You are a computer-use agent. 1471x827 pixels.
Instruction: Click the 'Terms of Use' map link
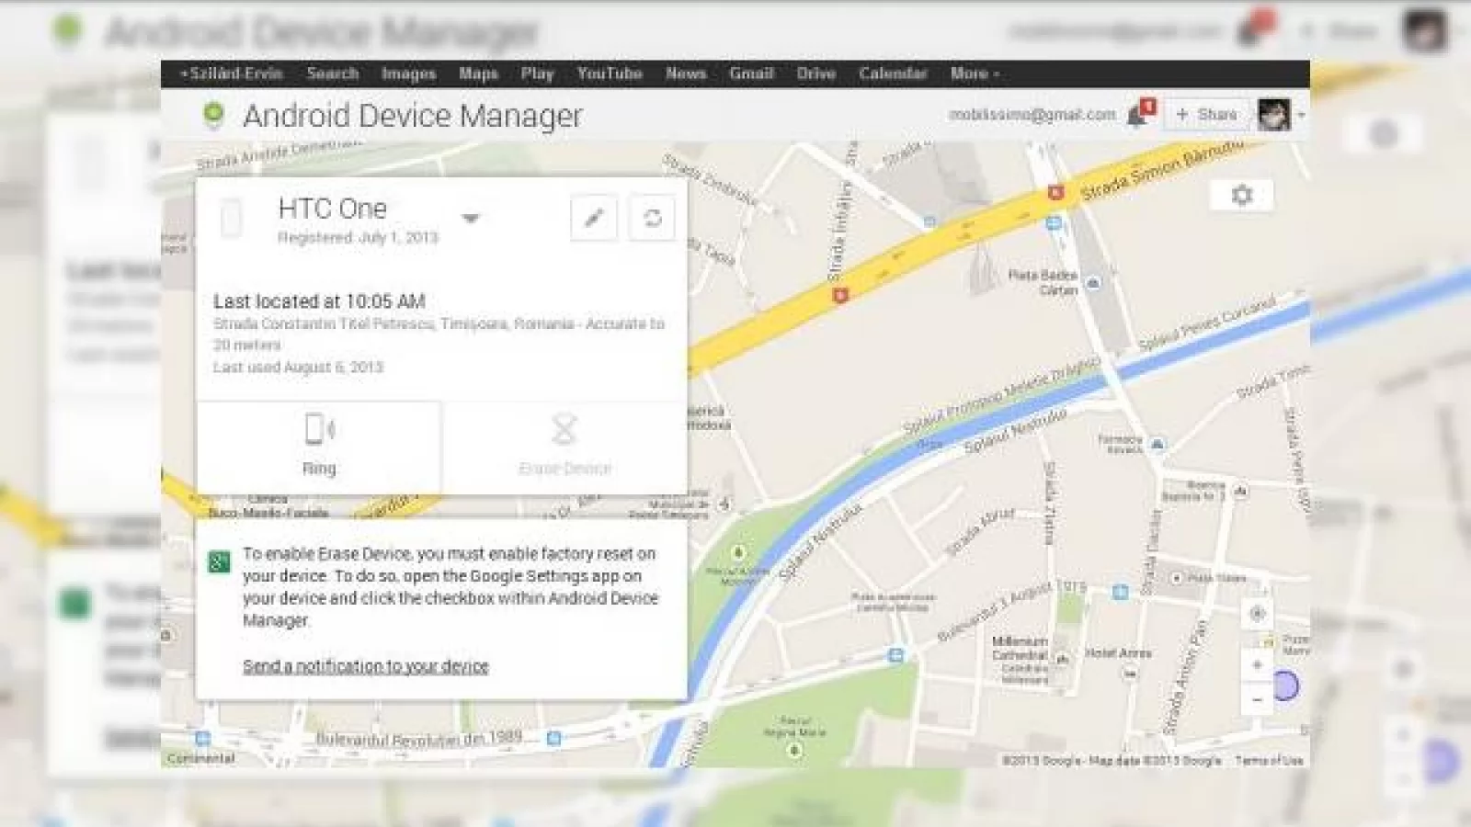tap(1269, 760)
